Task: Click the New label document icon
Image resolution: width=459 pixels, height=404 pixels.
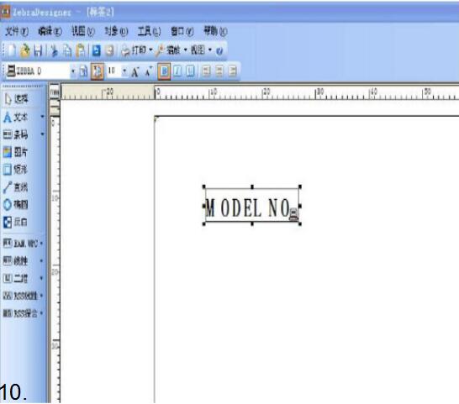Action: pos(11,50)
